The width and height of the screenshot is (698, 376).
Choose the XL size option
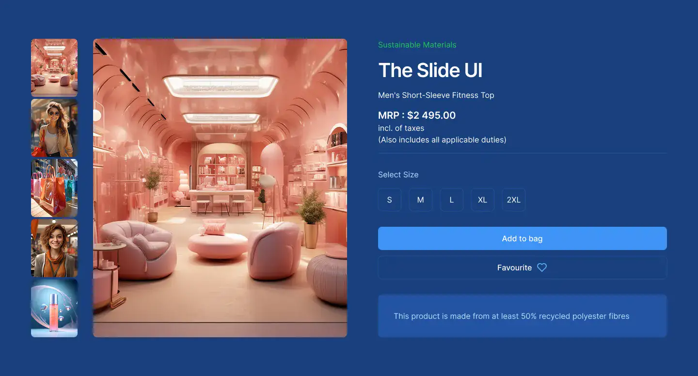[x=483, y=200]
